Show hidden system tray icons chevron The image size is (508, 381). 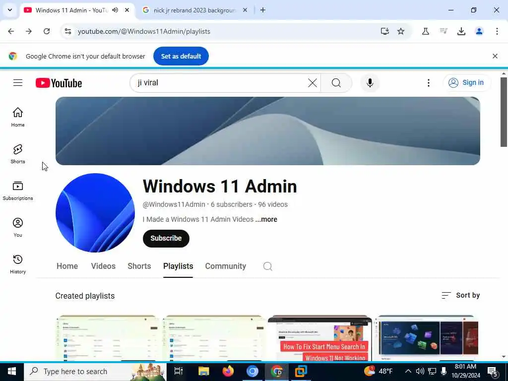(x=408, y=371)
